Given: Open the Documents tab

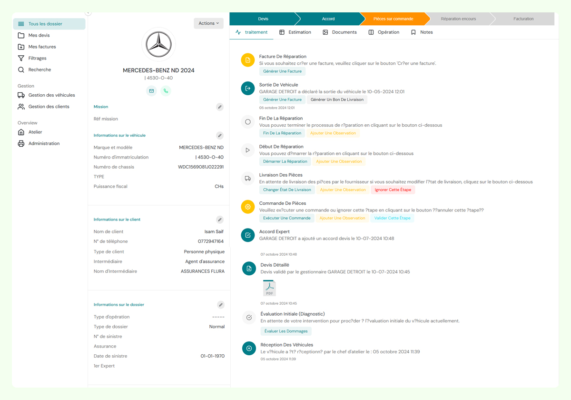Looking at the screenshot, I should 339,32.
